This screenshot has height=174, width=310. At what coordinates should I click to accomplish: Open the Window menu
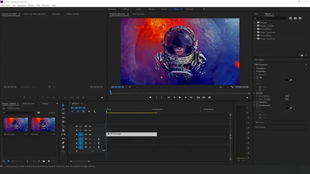coord(46,6)
